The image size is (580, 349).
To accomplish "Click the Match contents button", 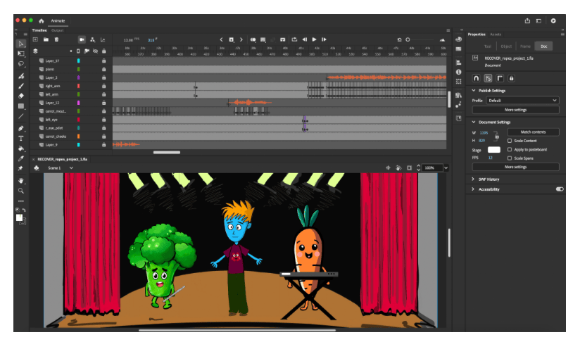I will coord(533,132).
